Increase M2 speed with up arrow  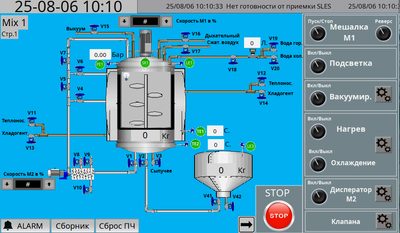click(49, 184)
